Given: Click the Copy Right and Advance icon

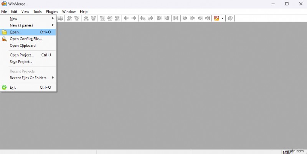Looking at the screenshot, I should point(143,18).
